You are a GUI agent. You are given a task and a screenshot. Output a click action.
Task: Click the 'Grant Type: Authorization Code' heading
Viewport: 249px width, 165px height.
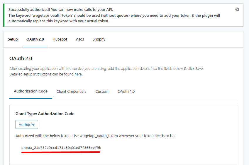click(x=45, y=114)
